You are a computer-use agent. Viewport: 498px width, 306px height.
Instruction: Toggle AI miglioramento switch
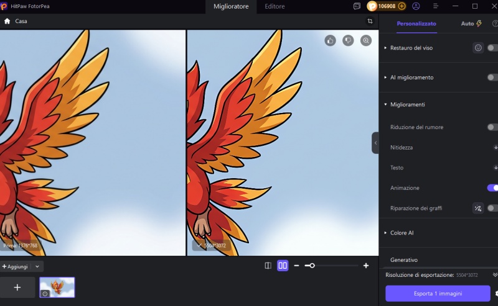tap(492, 78)
